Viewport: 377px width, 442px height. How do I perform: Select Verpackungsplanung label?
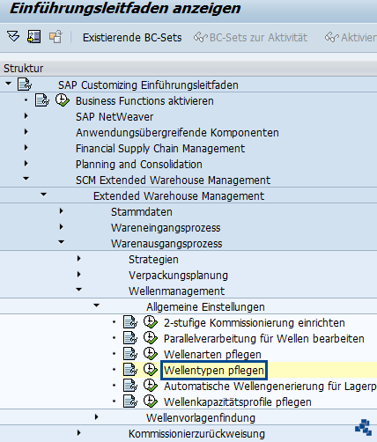click(x=178, y=276)
